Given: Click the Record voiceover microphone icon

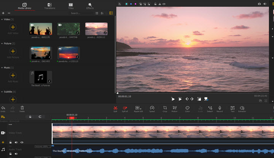Looking at the screenshot, I should [220, 108].
